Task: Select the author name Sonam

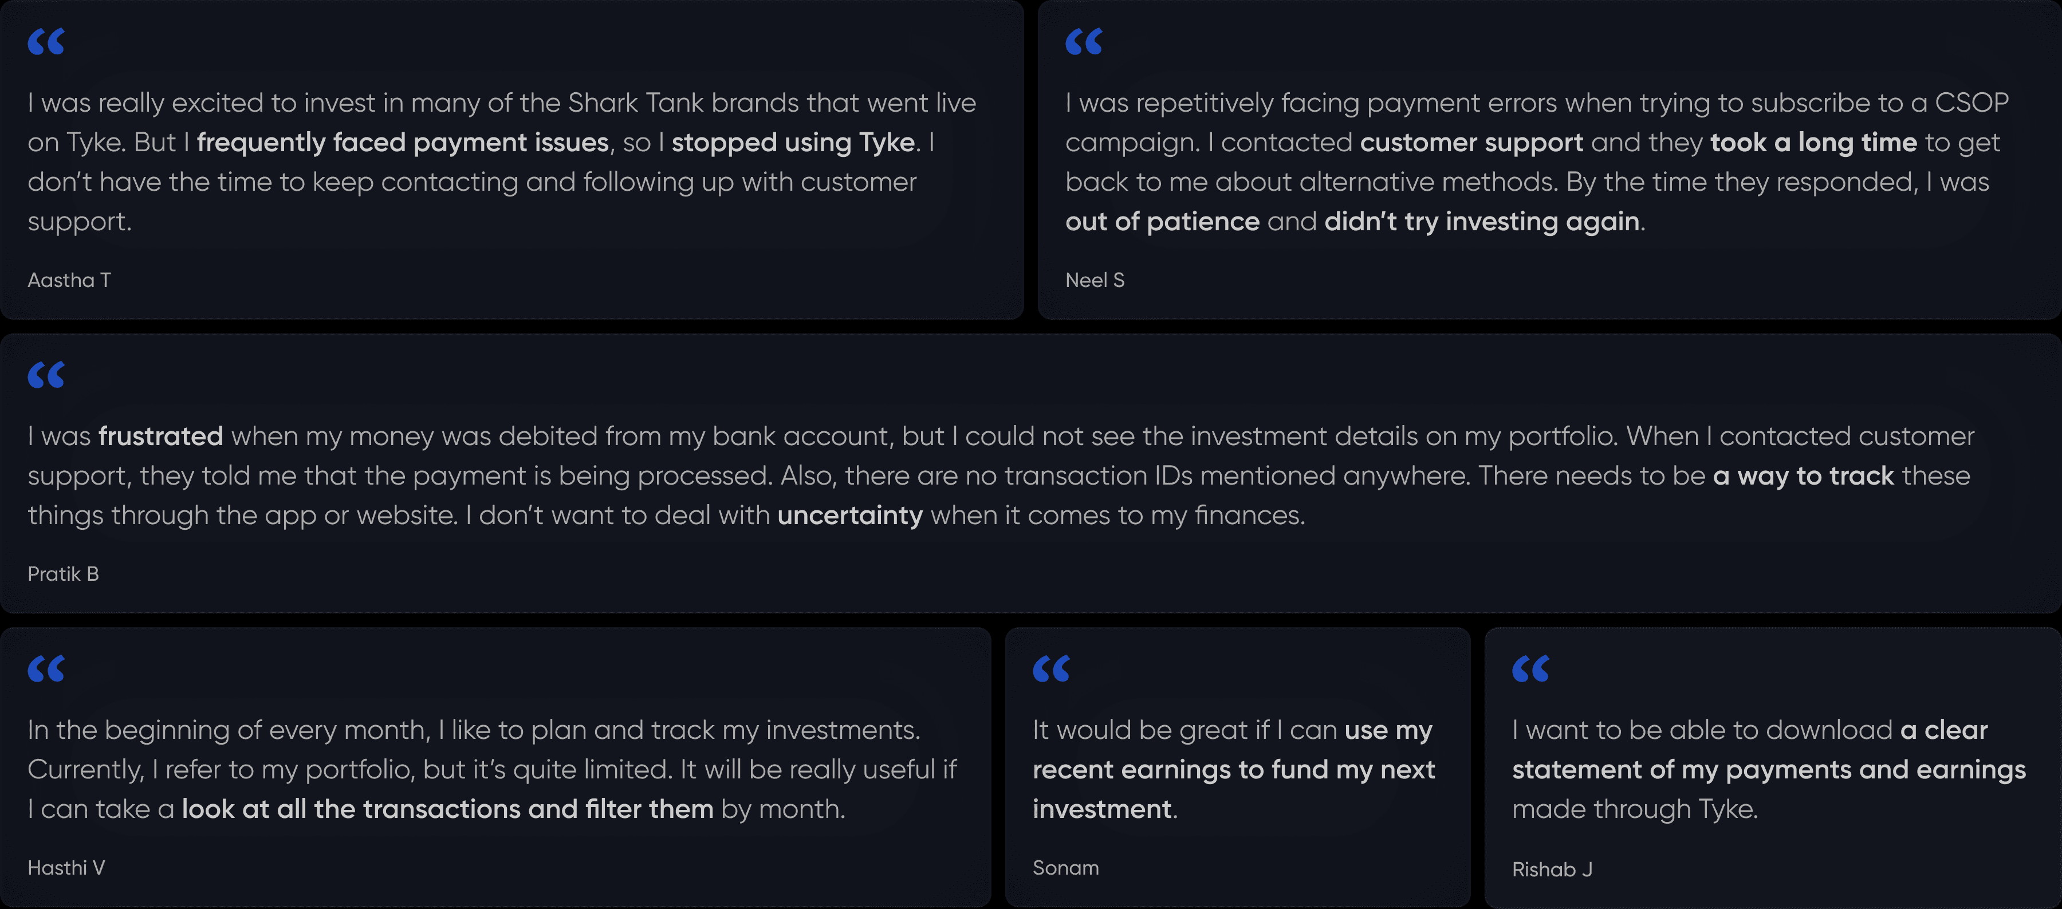Action: point(1065,867)
